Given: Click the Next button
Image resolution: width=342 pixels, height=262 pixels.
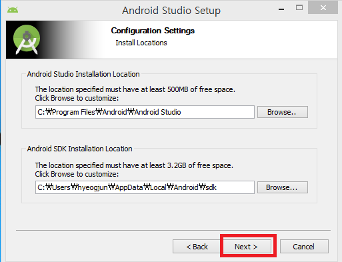Looking at the screenshot, I should point(247,246).
